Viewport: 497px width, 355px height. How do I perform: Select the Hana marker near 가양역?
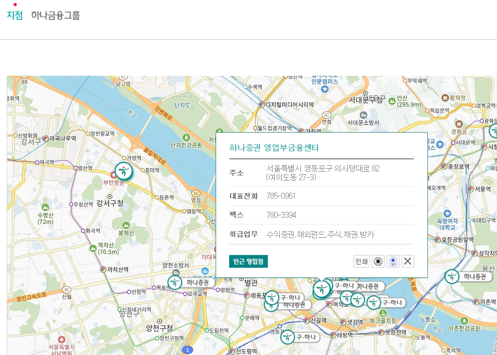point(124,171)
